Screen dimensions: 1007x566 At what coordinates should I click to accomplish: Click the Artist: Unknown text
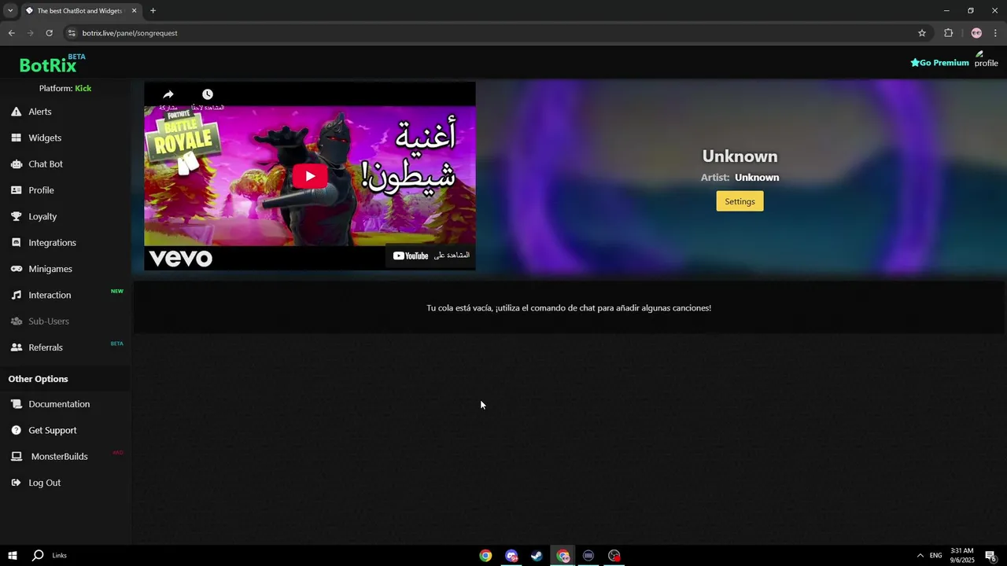(740, 178)
